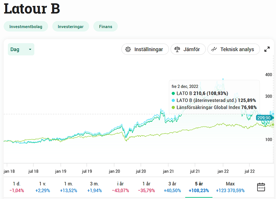Click the jul 21 x-axis label

[x=195, y=171]
